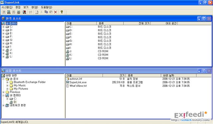Click the scissors cut toolbar icon
Viewport: 213px width, 124px height.
(41, 12)
